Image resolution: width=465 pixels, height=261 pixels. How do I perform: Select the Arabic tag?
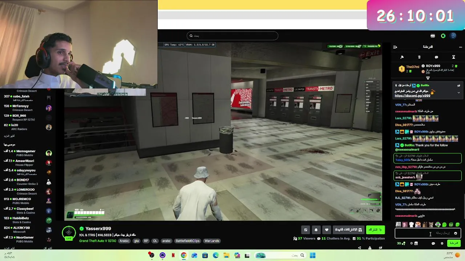pyautogui.click(x=124, y=241)
